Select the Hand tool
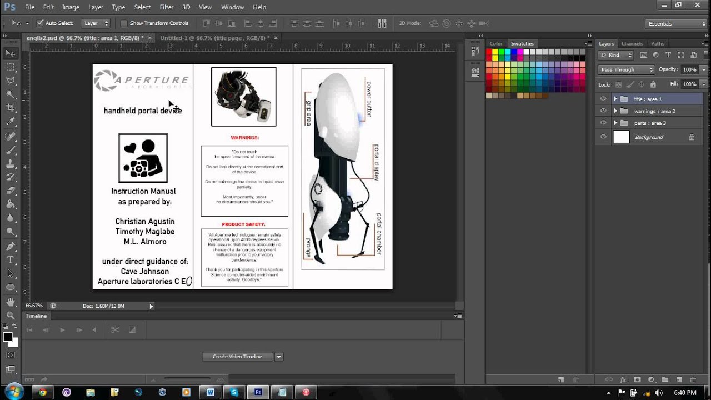 pyautogui.click(x=11, y=302)
